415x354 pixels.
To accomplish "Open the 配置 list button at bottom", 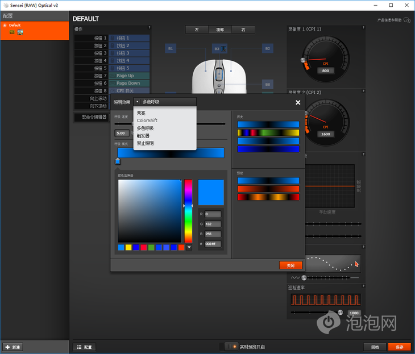I will [x=84, y=347].
